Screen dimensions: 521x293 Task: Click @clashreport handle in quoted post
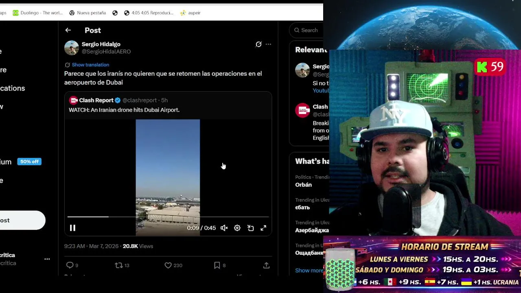140,100
